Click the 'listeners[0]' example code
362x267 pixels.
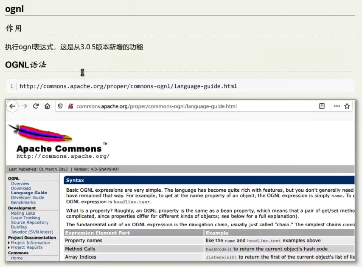221,257
